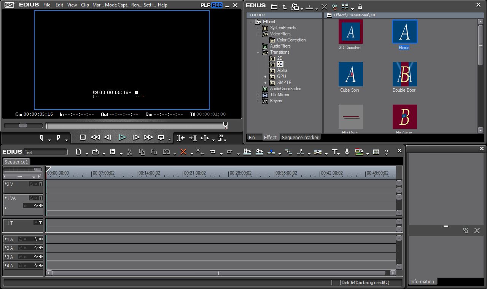Toggle lock on the 4 A track

click(21, 265)
